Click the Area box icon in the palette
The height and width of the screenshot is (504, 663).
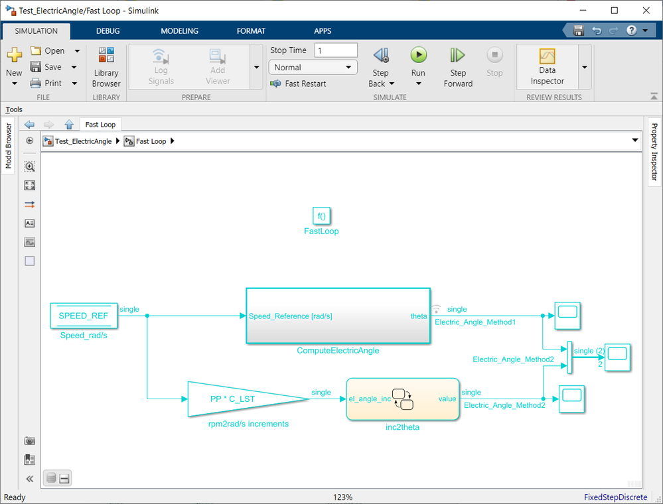[x=30, y=261]
